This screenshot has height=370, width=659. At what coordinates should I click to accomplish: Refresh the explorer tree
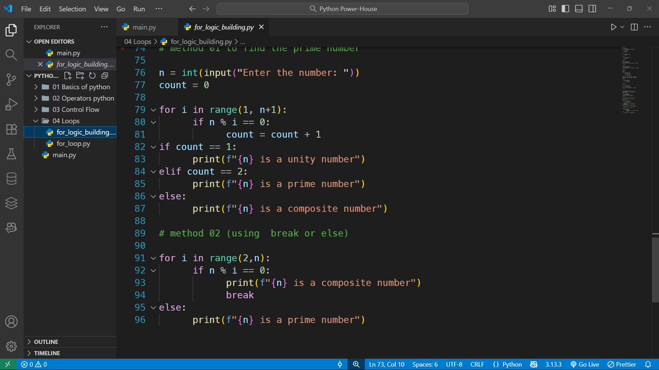coord(92,76)
